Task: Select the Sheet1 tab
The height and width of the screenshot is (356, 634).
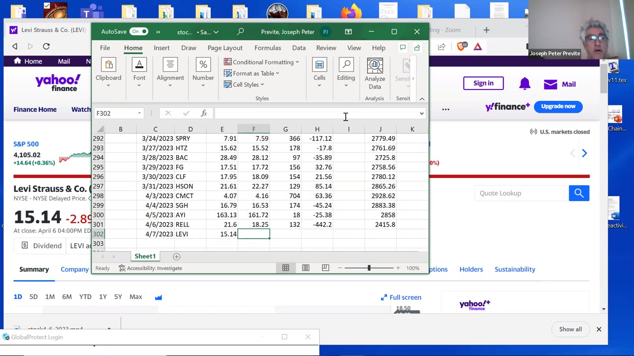Action: pos(145,256)
